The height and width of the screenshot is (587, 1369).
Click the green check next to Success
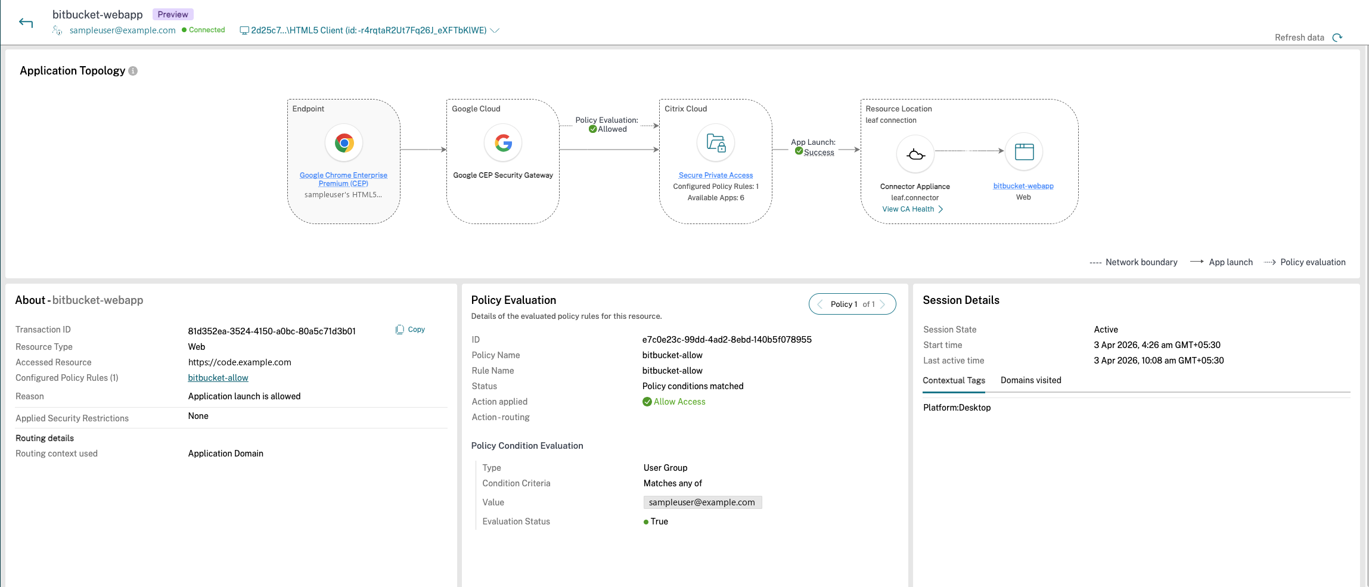[799, 151]
